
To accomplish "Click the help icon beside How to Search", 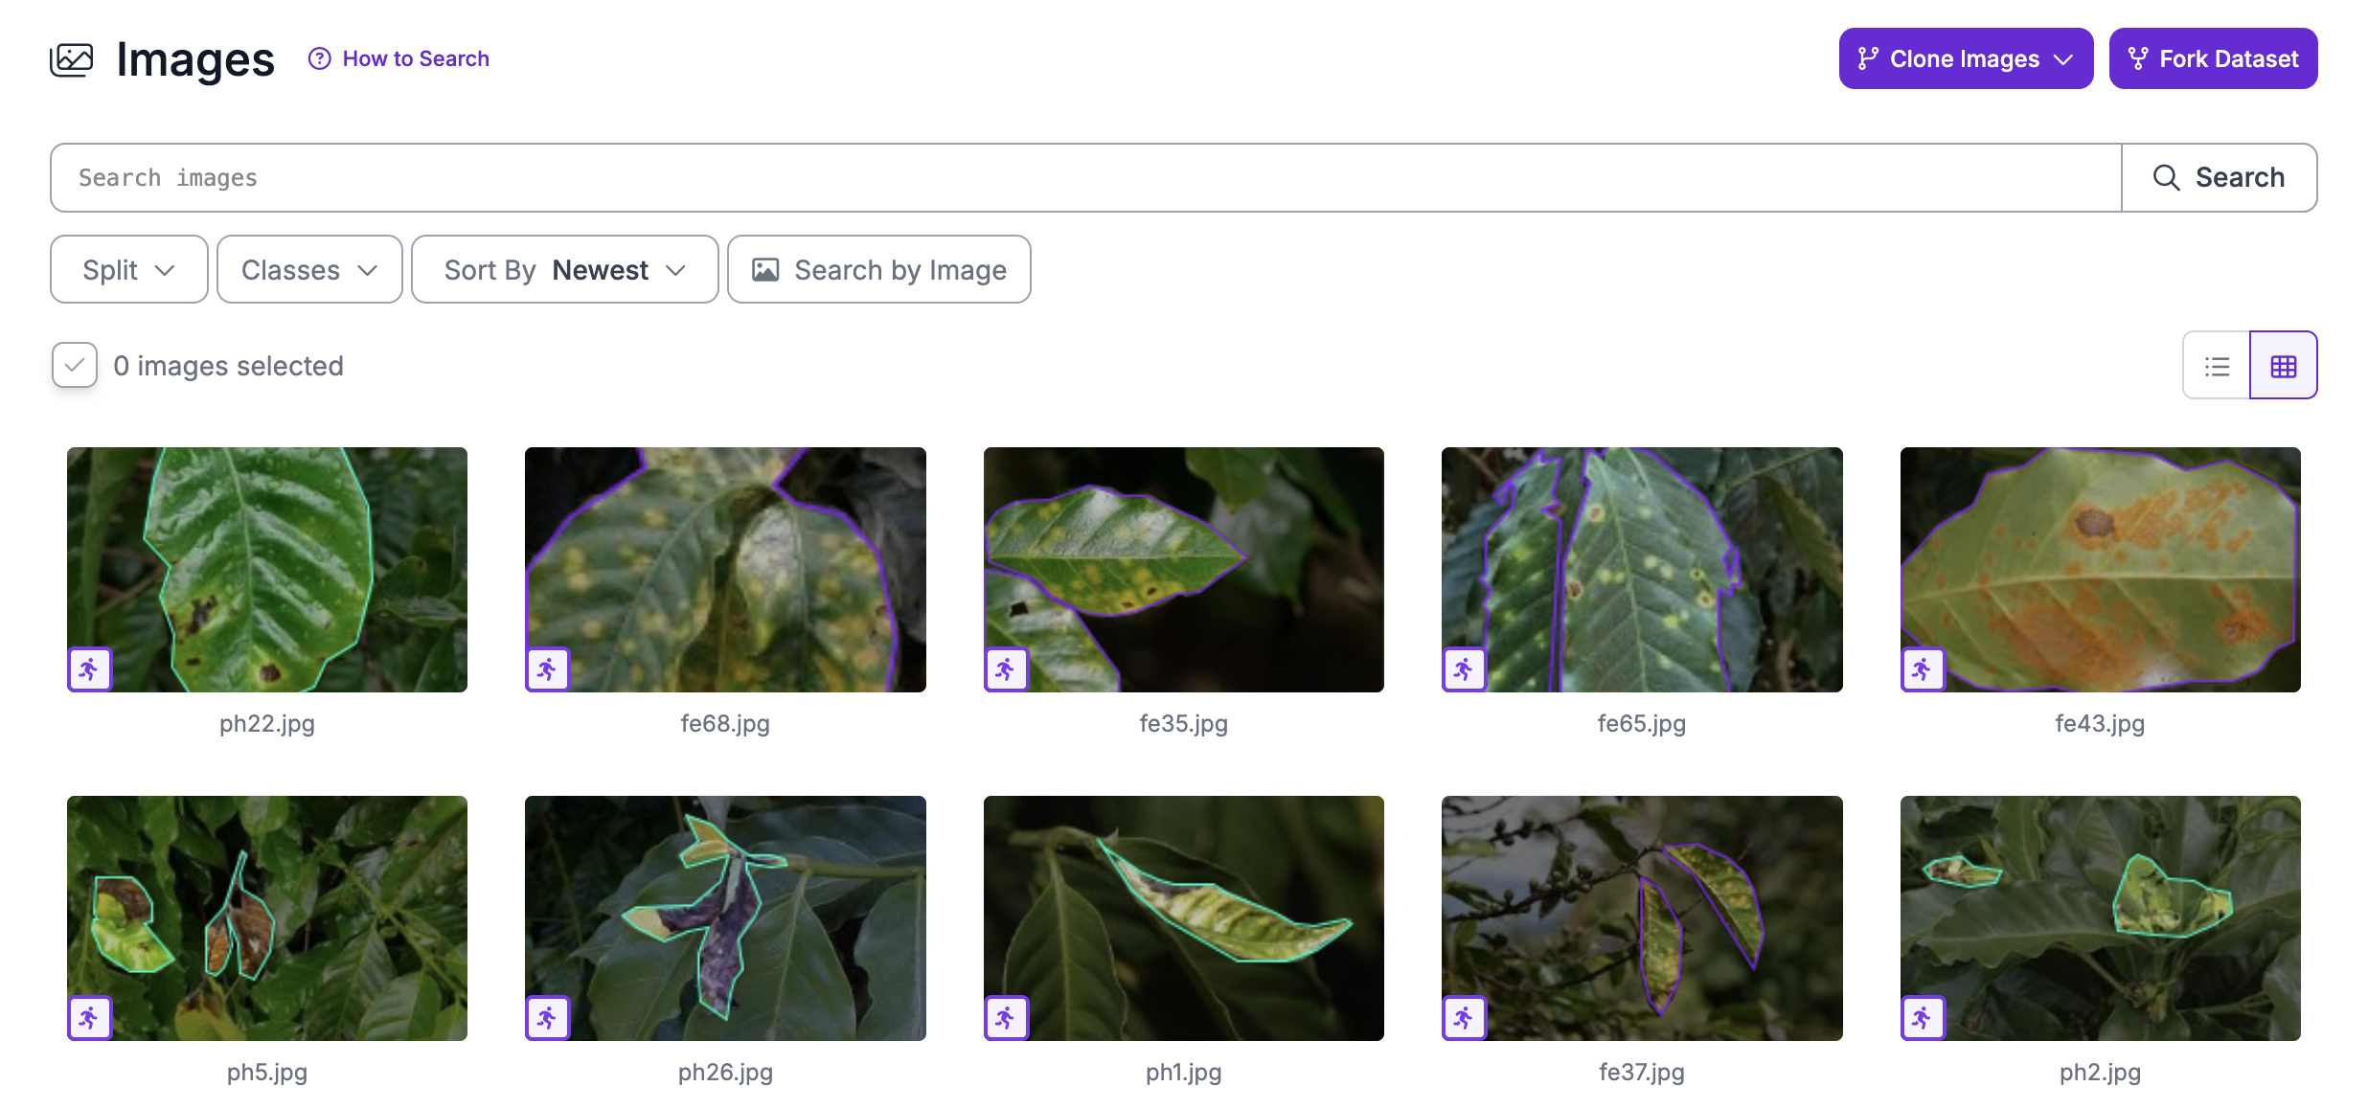I will (317, 58).
